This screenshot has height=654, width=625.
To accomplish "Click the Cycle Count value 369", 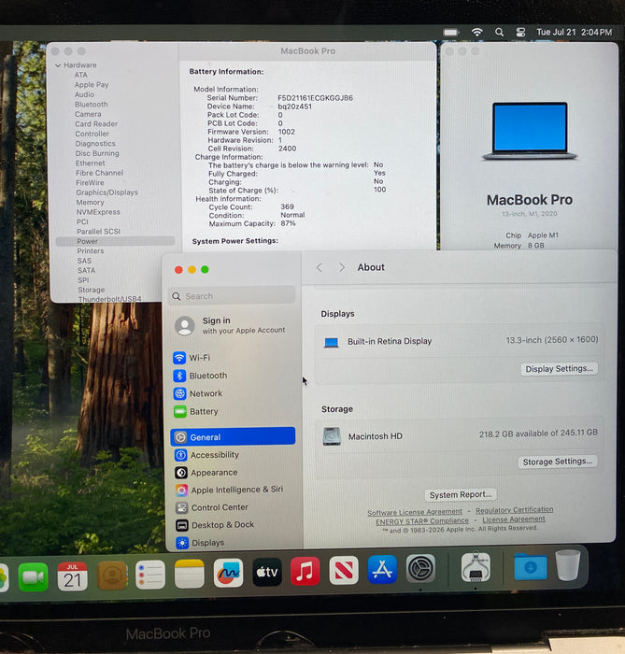I will (287, 206).
